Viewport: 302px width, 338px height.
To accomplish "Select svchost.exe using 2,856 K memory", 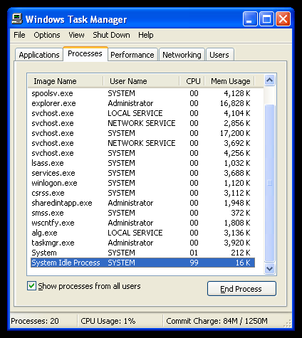I will click(x=142, y=123).
